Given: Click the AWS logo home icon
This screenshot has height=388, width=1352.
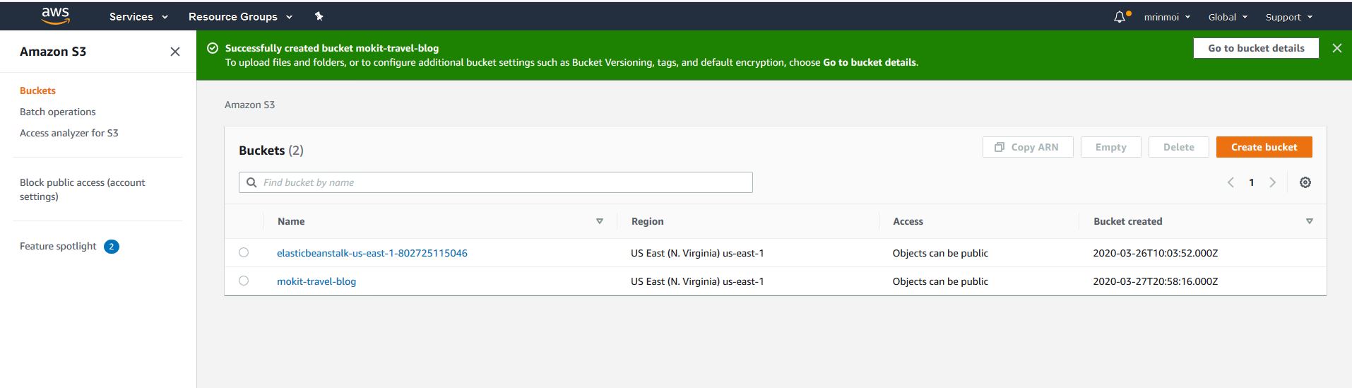Looking at the screenshot, I should [x=55, y=16].
